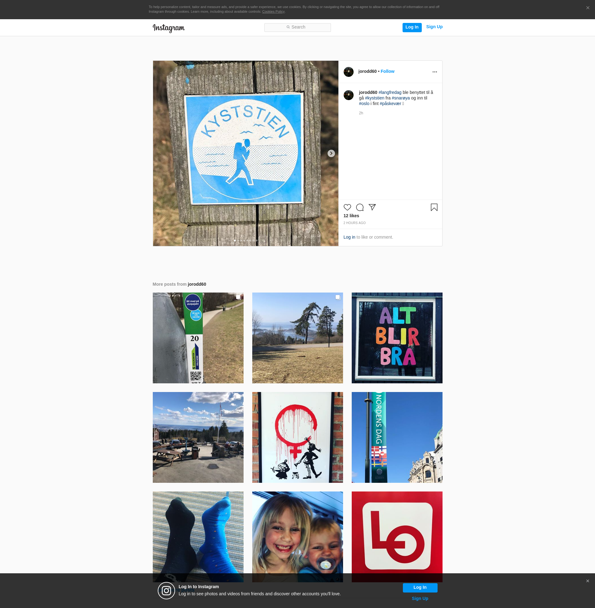Image resolution: width=595 pixels, height=608 pixels.
Task: Click Log in to like or comment
Action: pyautogui.click(x=349, y=237)
